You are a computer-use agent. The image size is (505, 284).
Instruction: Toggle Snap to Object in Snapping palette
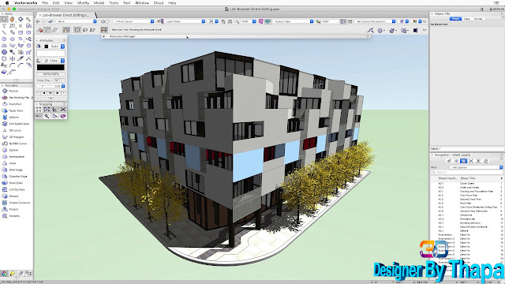[x=47, y=110]
